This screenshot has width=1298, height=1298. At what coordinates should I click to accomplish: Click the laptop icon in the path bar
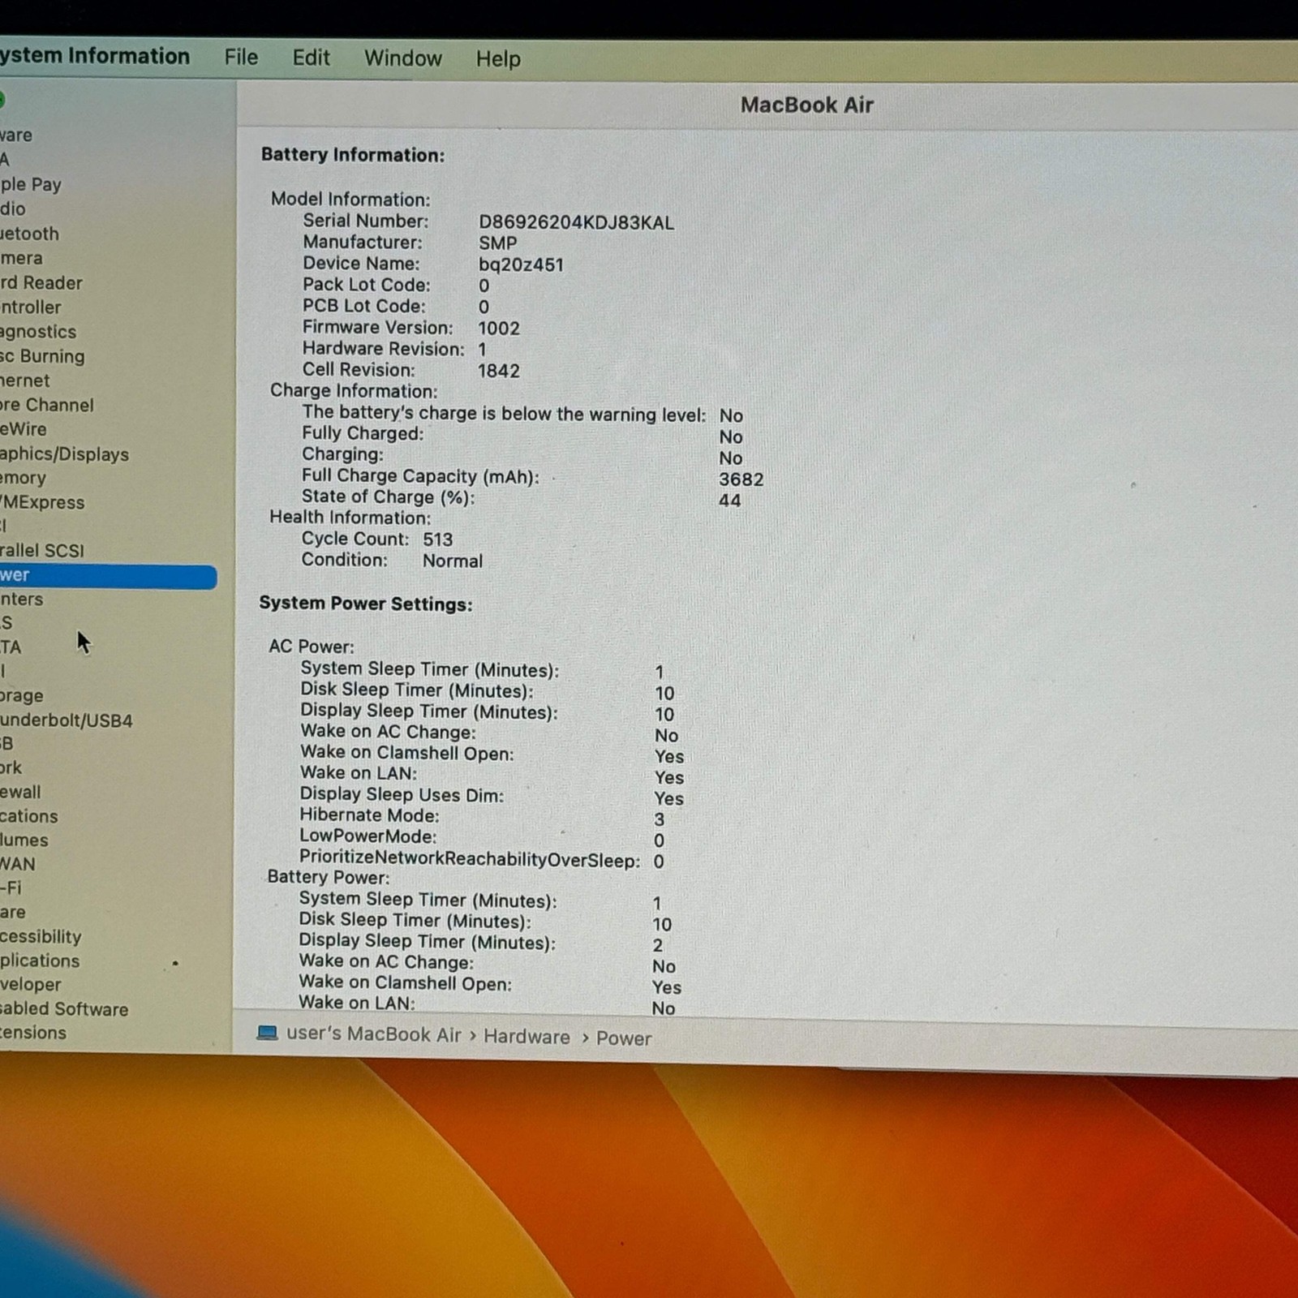(x=267, y=1033)
